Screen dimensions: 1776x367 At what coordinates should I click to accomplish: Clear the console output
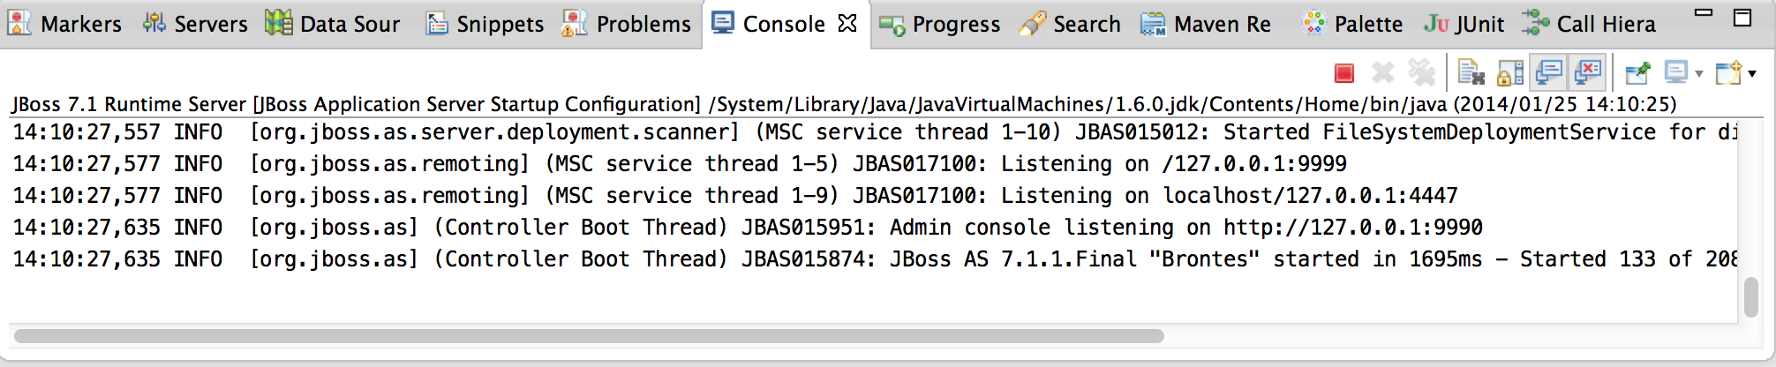[x=1471, y=73]
